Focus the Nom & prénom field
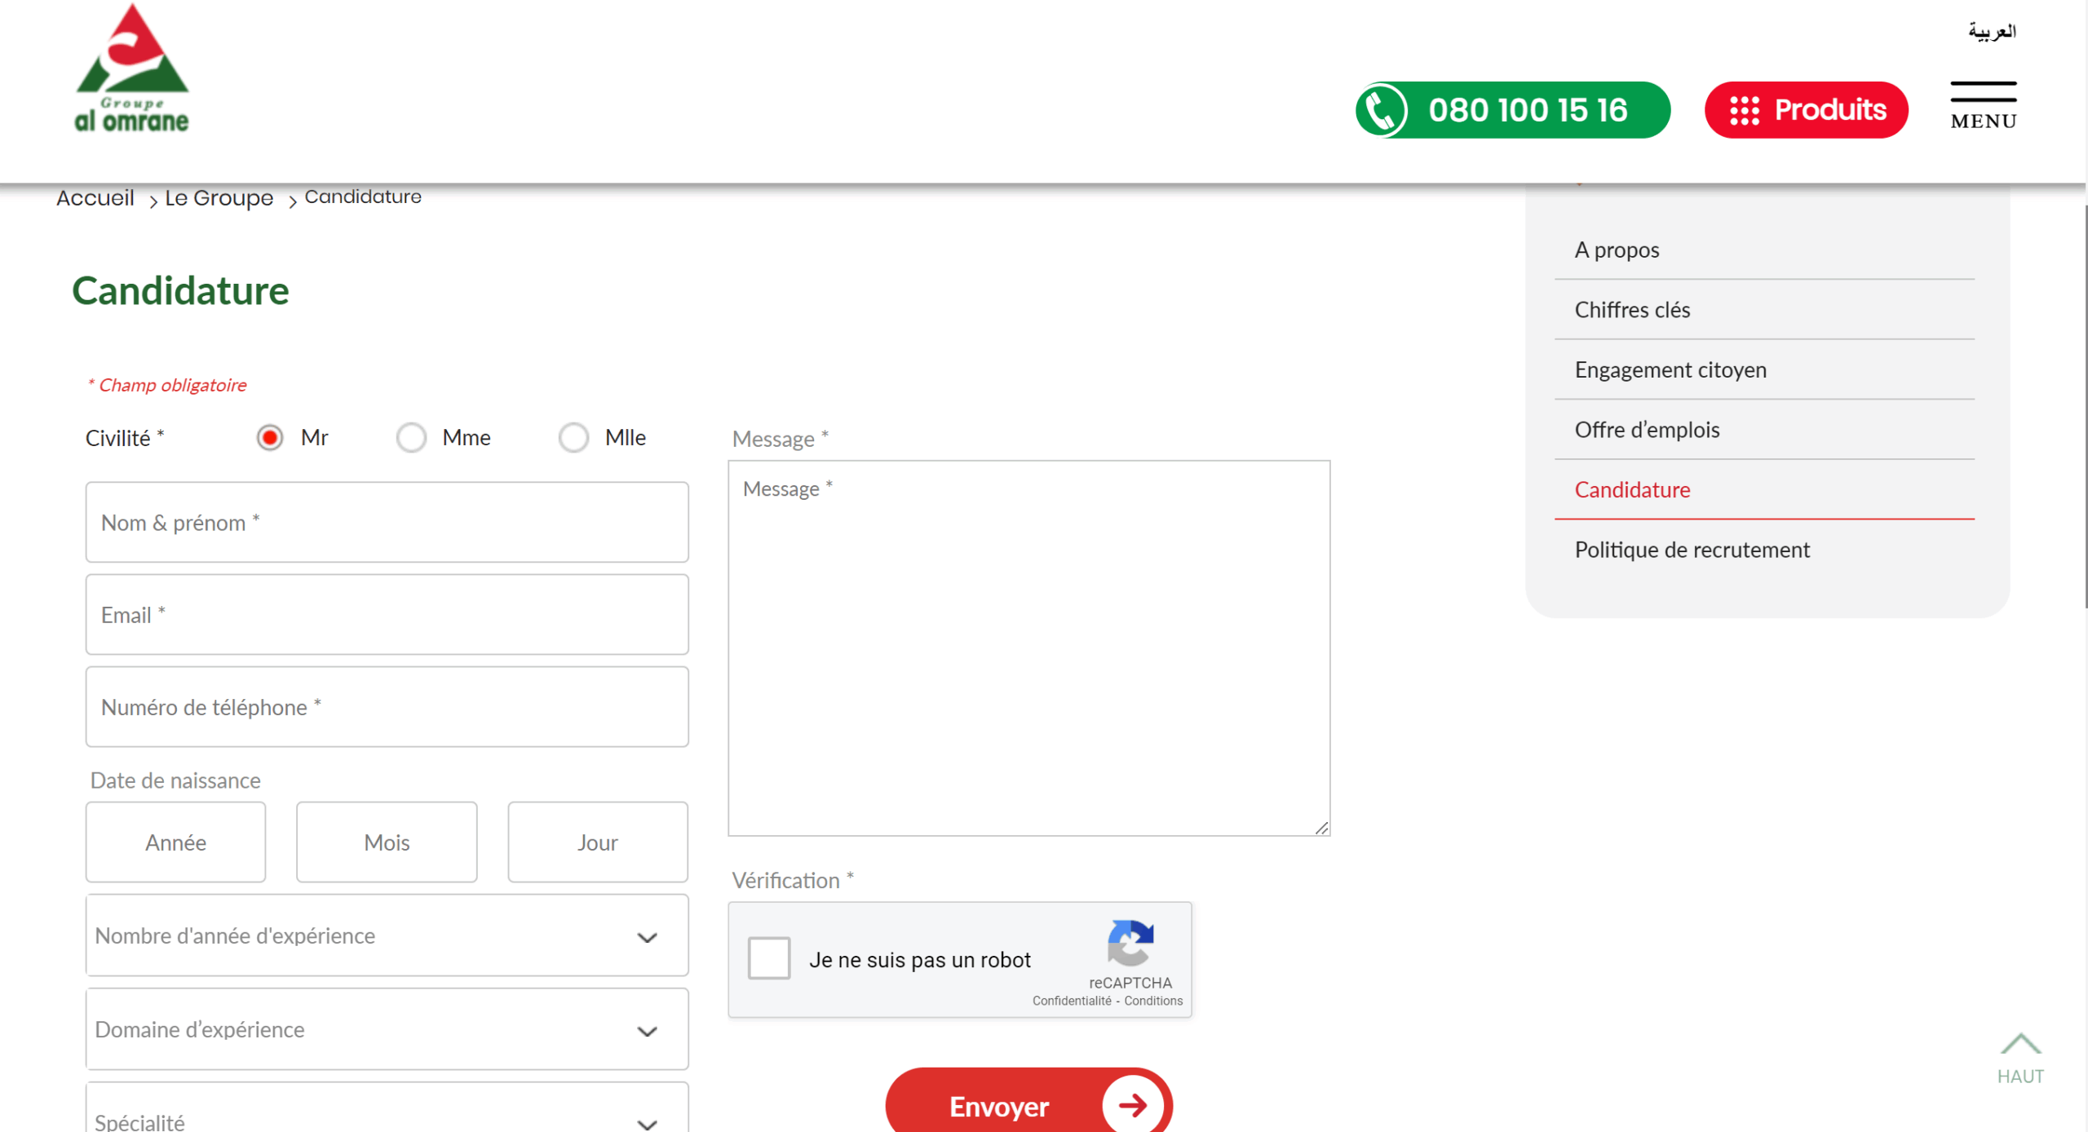 click(x=387, y=522)
